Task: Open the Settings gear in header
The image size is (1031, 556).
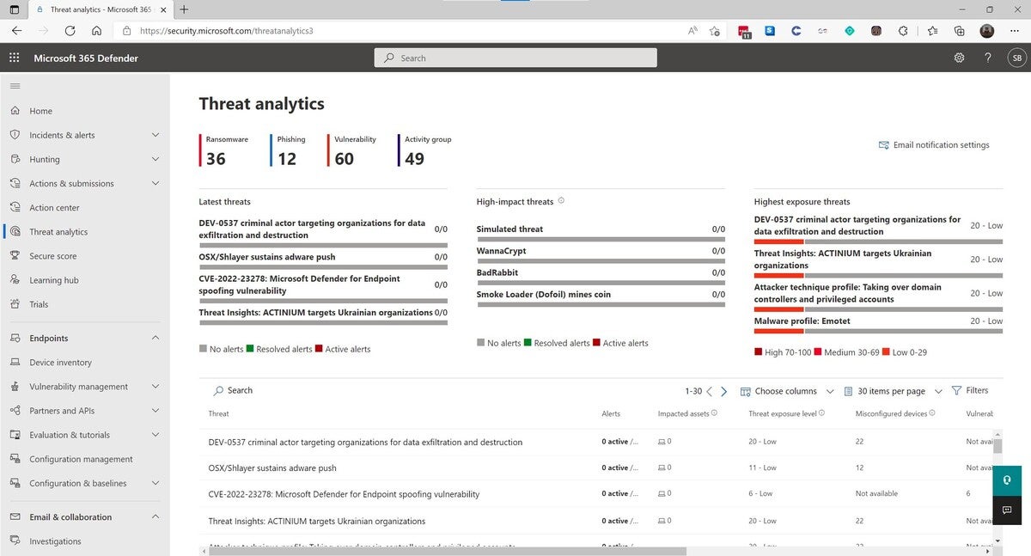Action: click(960, 58)
